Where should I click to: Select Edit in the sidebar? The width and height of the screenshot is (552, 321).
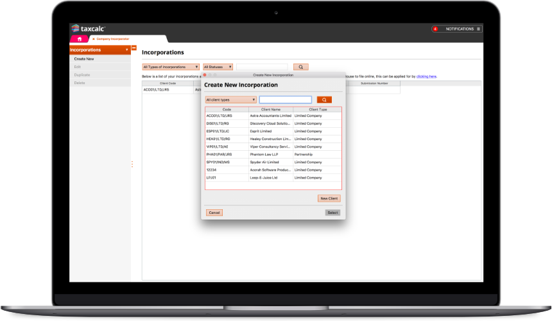[77, 67]
